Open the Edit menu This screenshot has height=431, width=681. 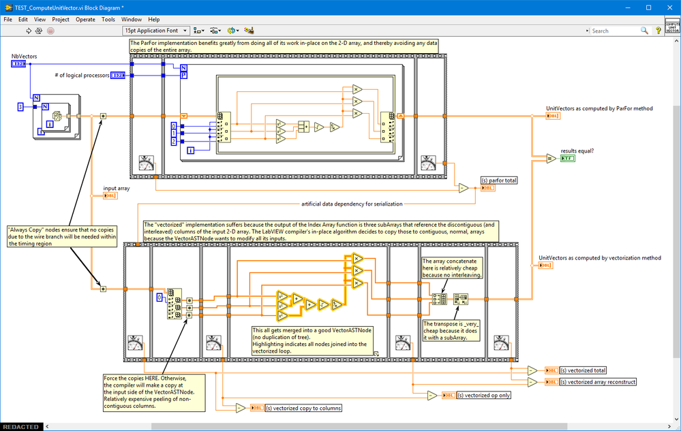click(22, 20)
